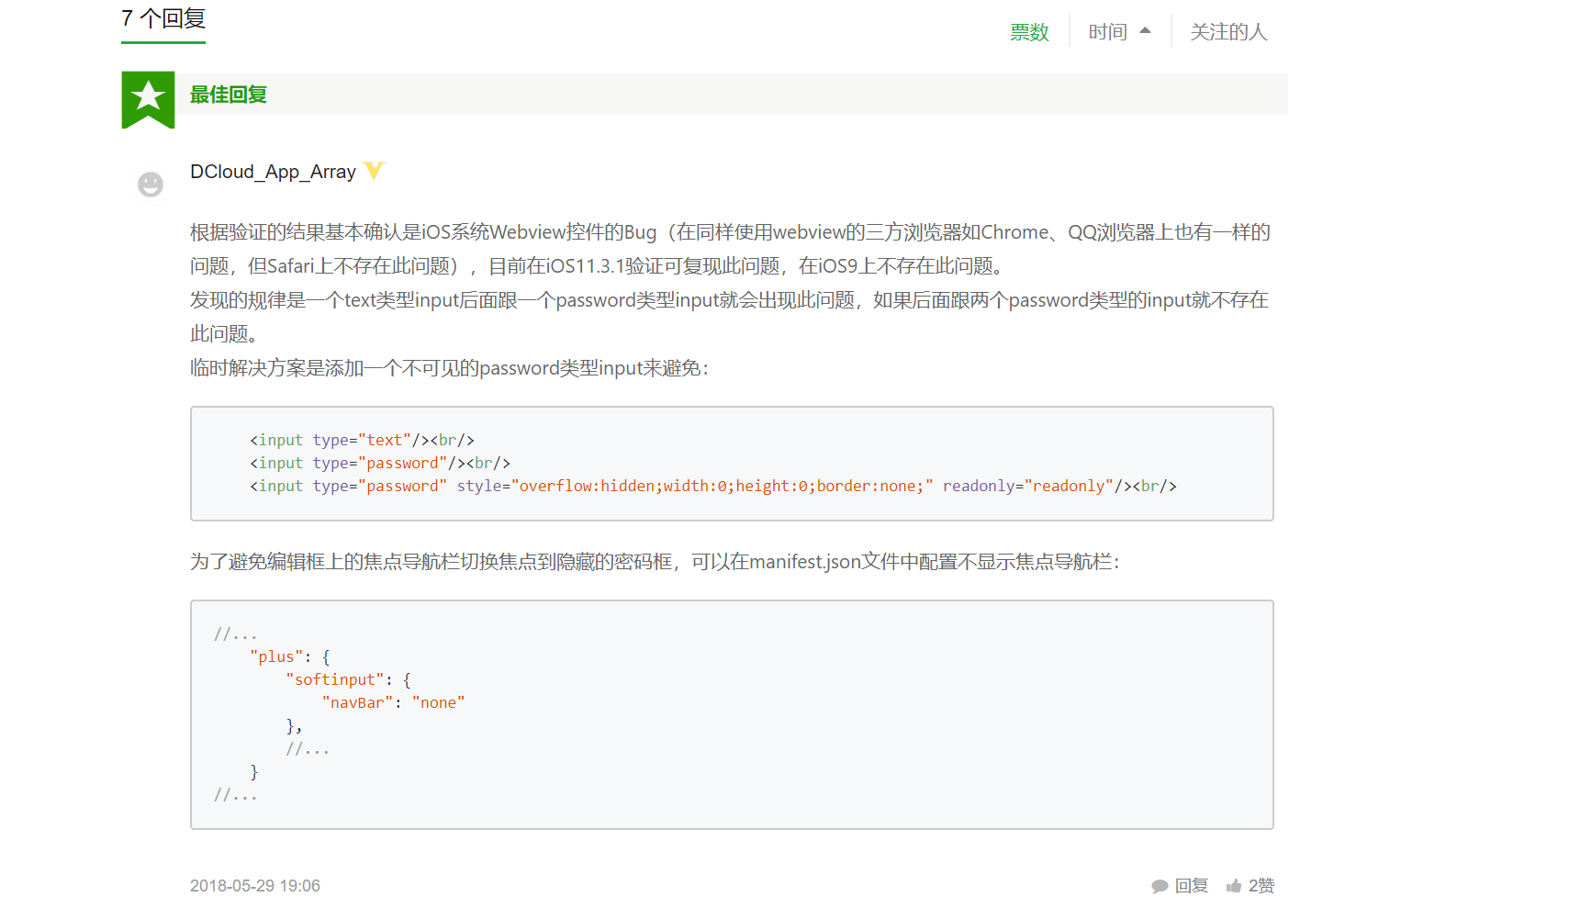Select the 7 个回复 tab heading
This screenshot has width=1580, height=908.
coord(163,19)
